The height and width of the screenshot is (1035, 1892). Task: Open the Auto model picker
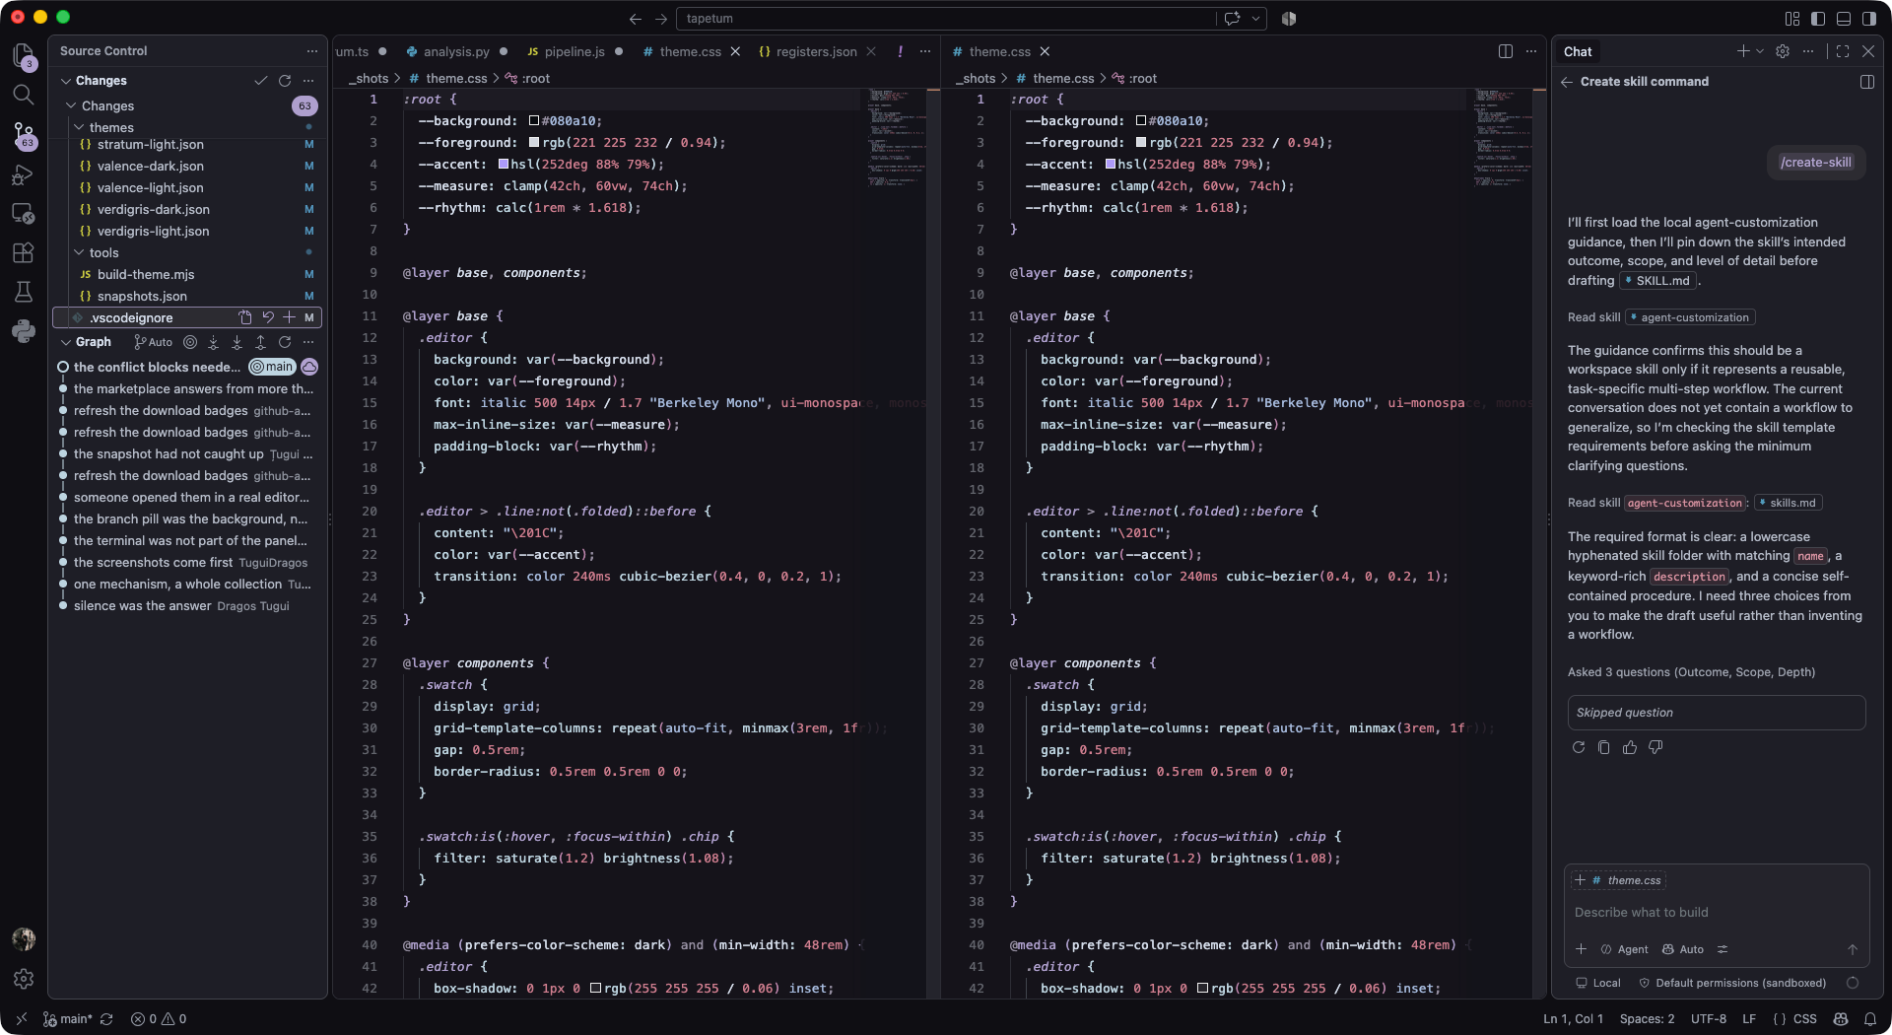[1683, 949]
